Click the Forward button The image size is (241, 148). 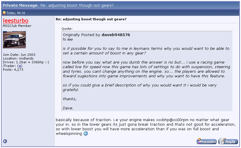point(207,141)
